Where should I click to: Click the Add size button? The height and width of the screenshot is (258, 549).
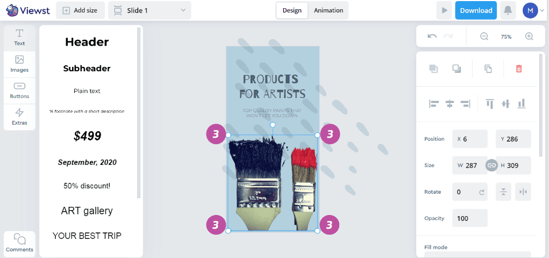80,10
